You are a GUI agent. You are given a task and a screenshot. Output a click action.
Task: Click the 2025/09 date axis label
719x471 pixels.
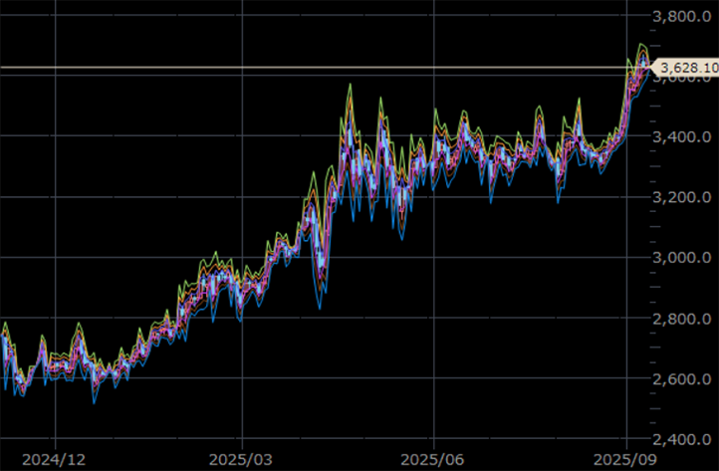coord(624,459)
